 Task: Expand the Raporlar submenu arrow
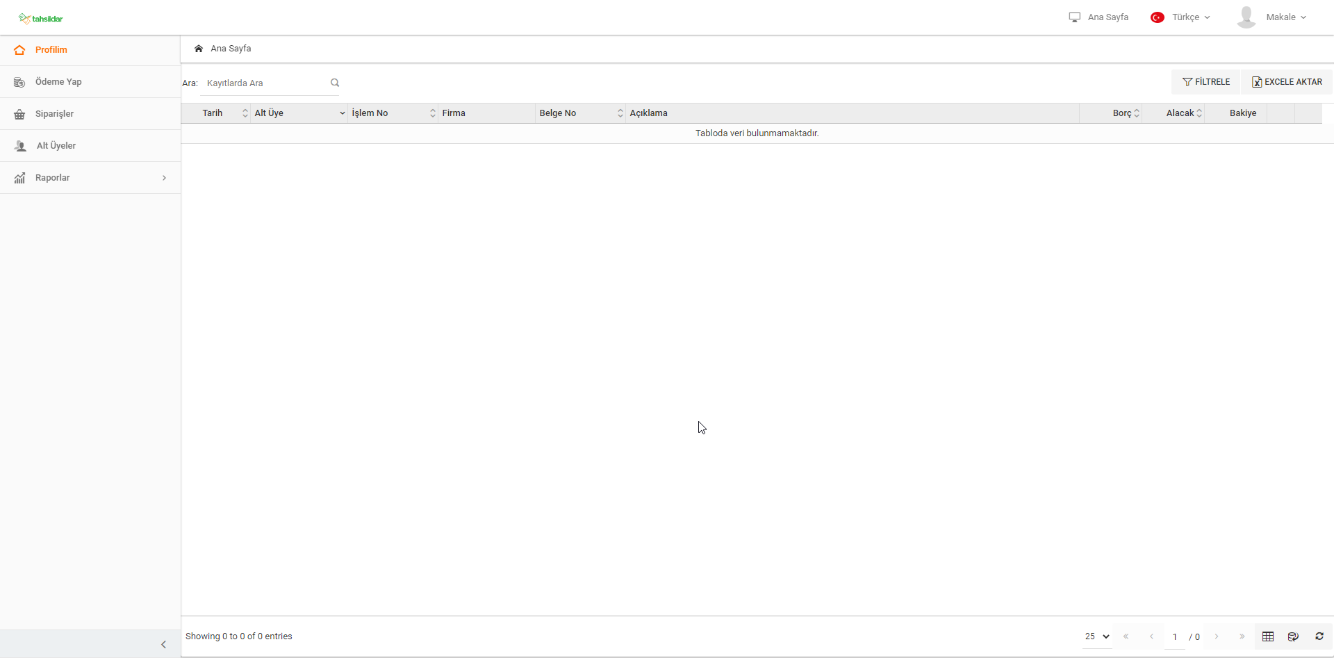click(x=165, y=178)
